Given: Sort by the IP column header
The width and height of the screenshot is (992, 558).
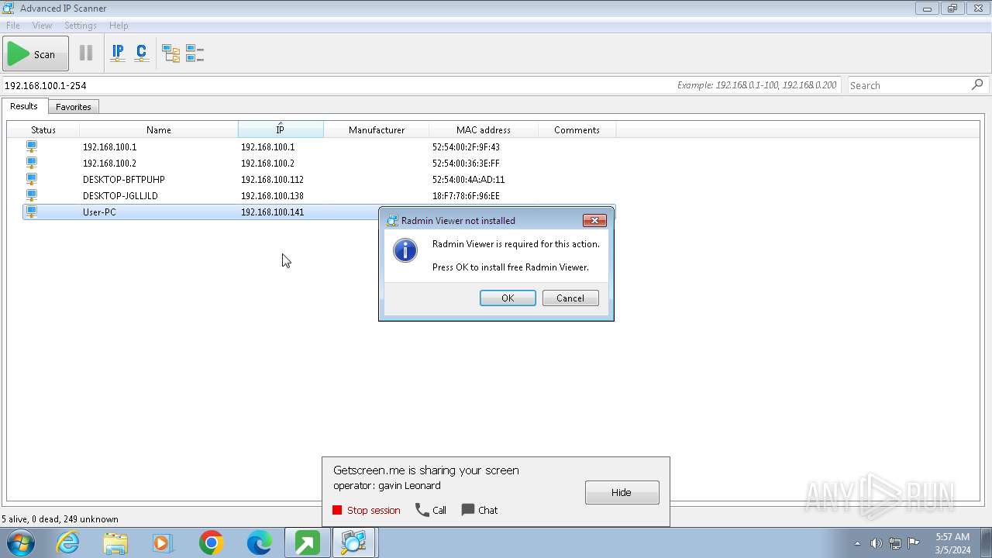Looking at the screenshot, I should 281,129.
